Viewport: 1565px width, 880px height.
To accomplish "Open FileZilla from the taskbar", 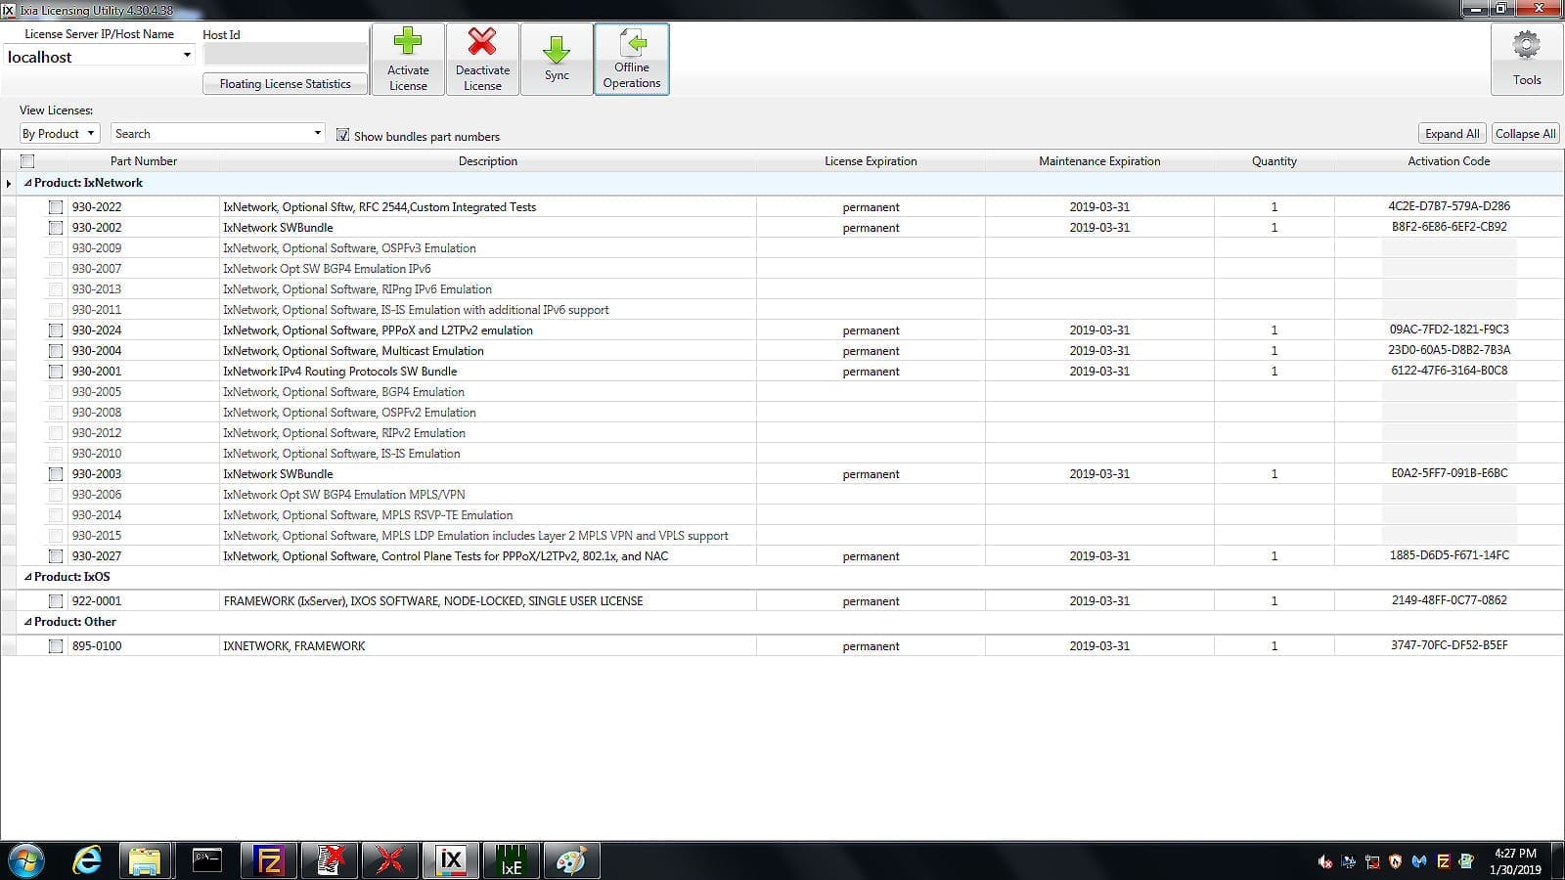I will pyautogui.click(x=268, y=860).
